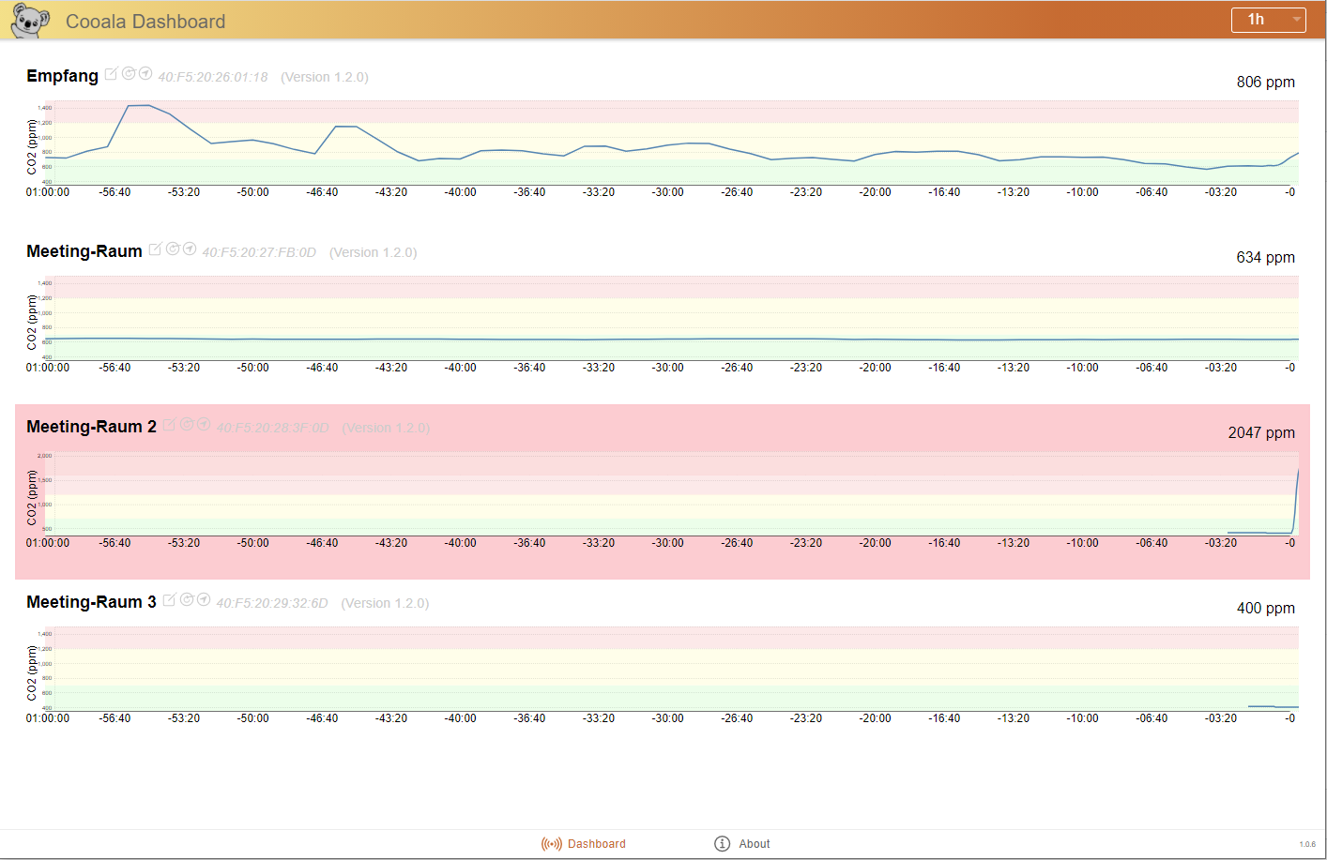1327x860 pixels.
Task: Click the edit icon next to Meeting-Raum 3
Action: (169, 600)
